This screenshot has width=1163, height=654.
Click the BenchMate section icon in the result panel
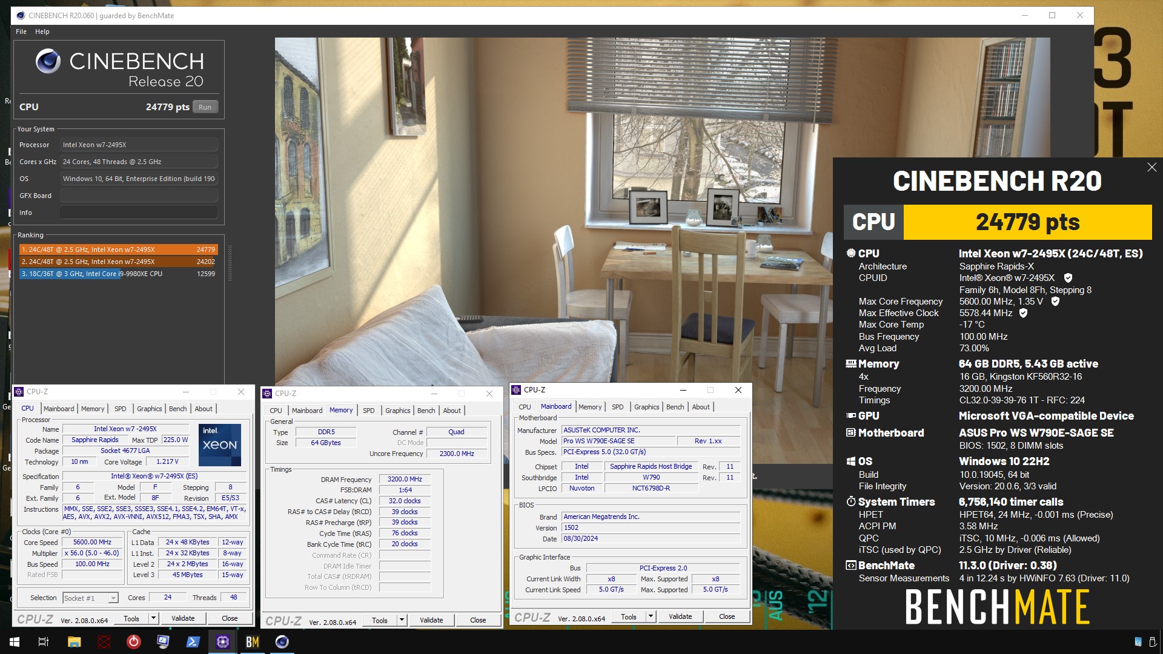851,566
